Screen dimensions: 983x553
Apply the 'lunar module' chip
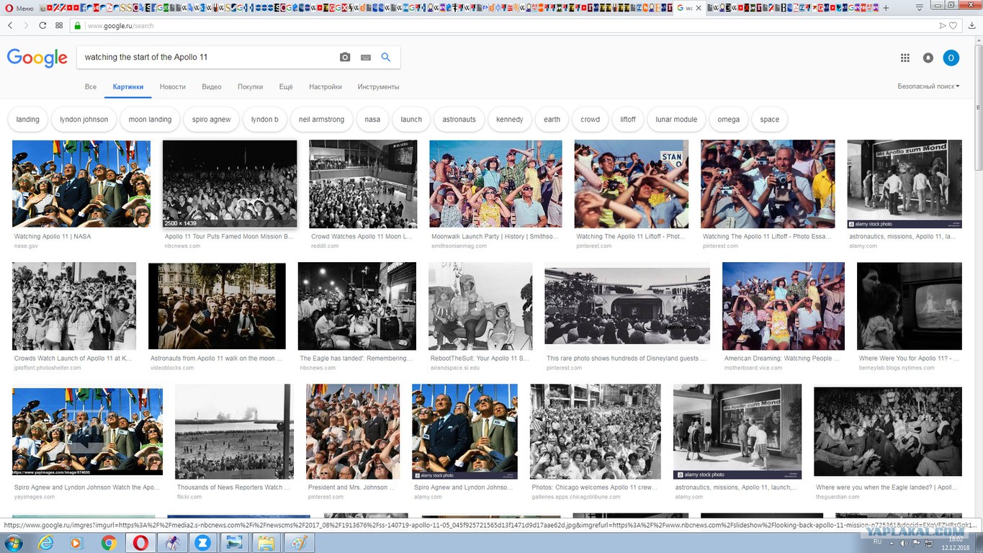click(x=676, y=120)
